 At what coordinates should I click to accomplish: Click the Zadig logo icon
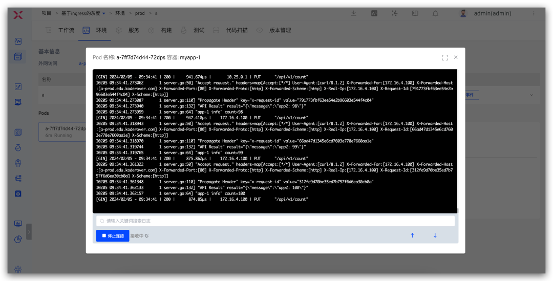coord(18,15)
